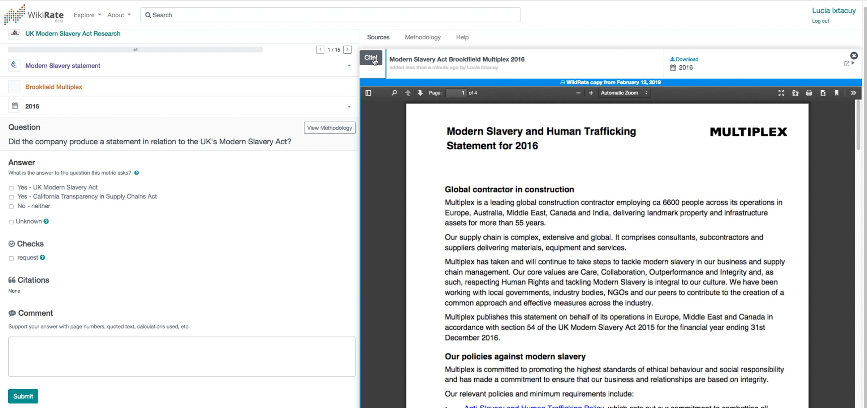
Task: Check Yes - UK Modern Slavery Act
Action: [11, 188]
